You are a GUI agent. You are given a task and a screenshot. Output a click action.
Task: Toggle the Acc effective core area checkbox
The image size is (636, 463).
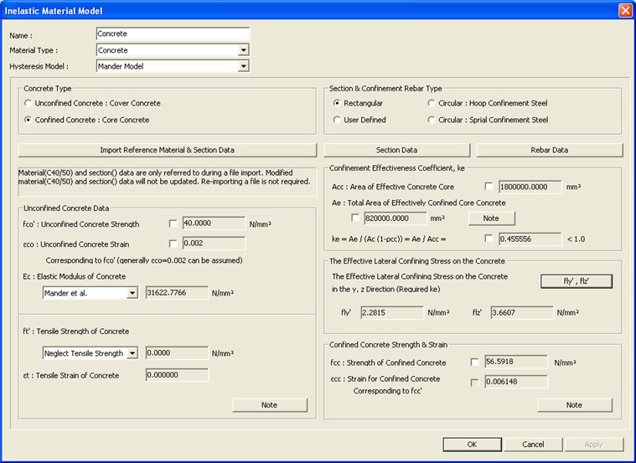[x=489, y=186]
